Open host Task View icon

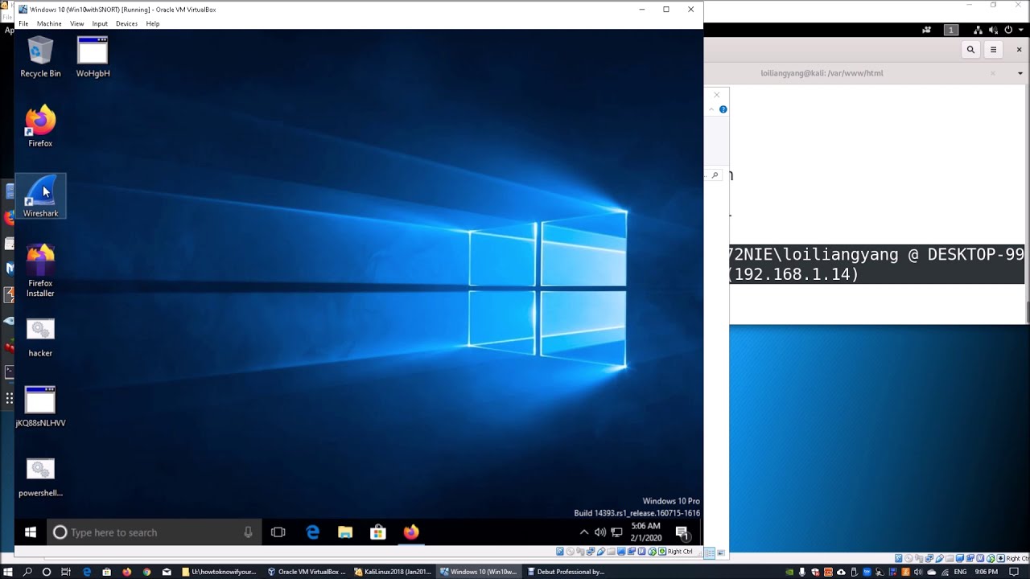(66, 572)
